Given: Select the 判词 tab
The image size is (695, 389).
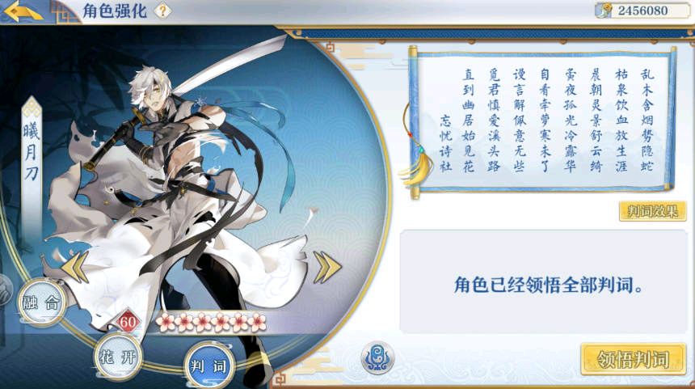Looking at the screenshot, I should (209, 366).
